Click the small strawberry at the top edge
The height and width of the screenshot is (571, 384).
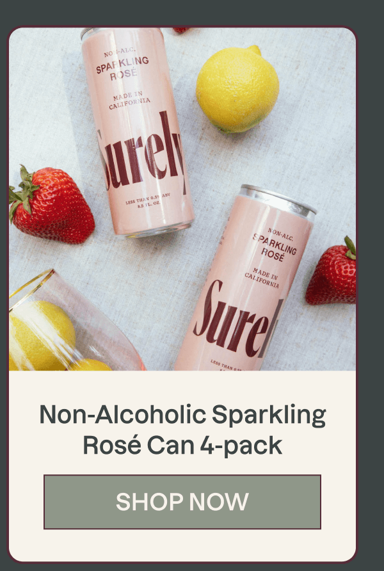click(x=181, y=30)
